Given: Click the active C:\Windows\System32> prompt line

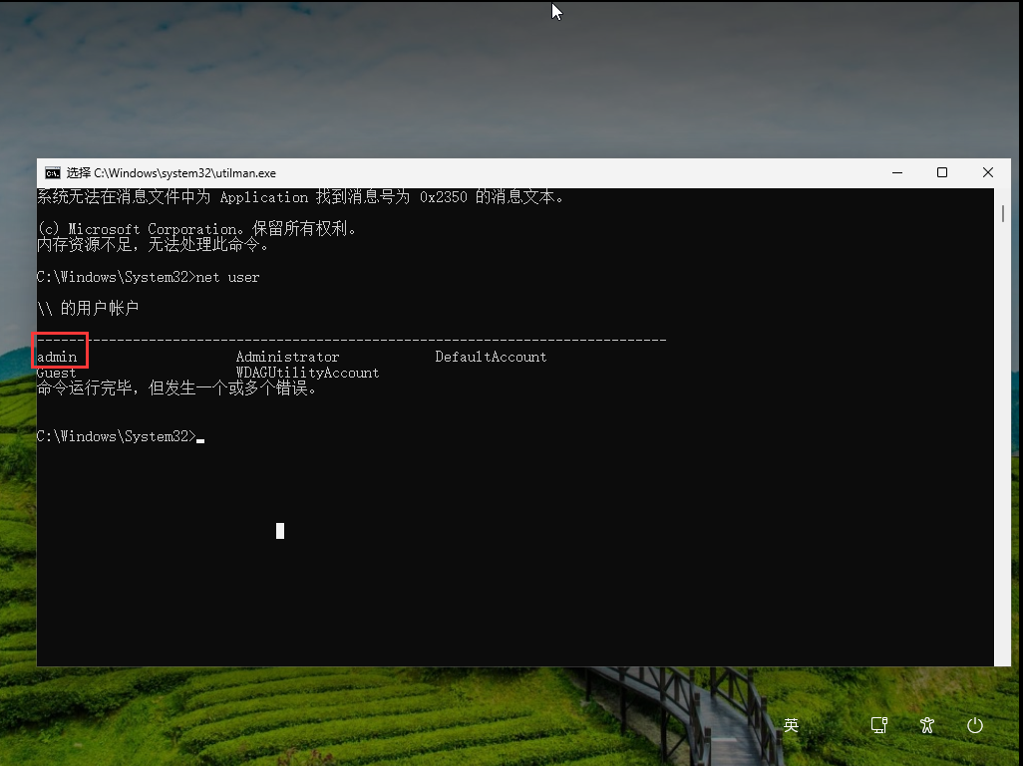Looking at the screenshot, I should (x=115, y=436).
